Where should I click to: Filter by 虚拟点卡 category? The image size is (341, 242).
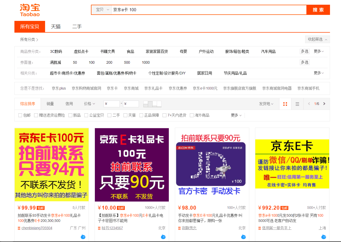click(x=81, y=51)
